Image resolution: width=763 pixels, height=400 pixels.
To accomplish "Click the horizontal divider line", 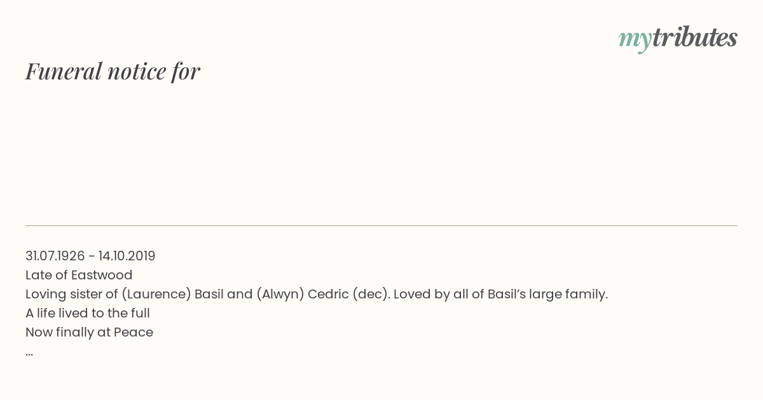I will 381,225.
